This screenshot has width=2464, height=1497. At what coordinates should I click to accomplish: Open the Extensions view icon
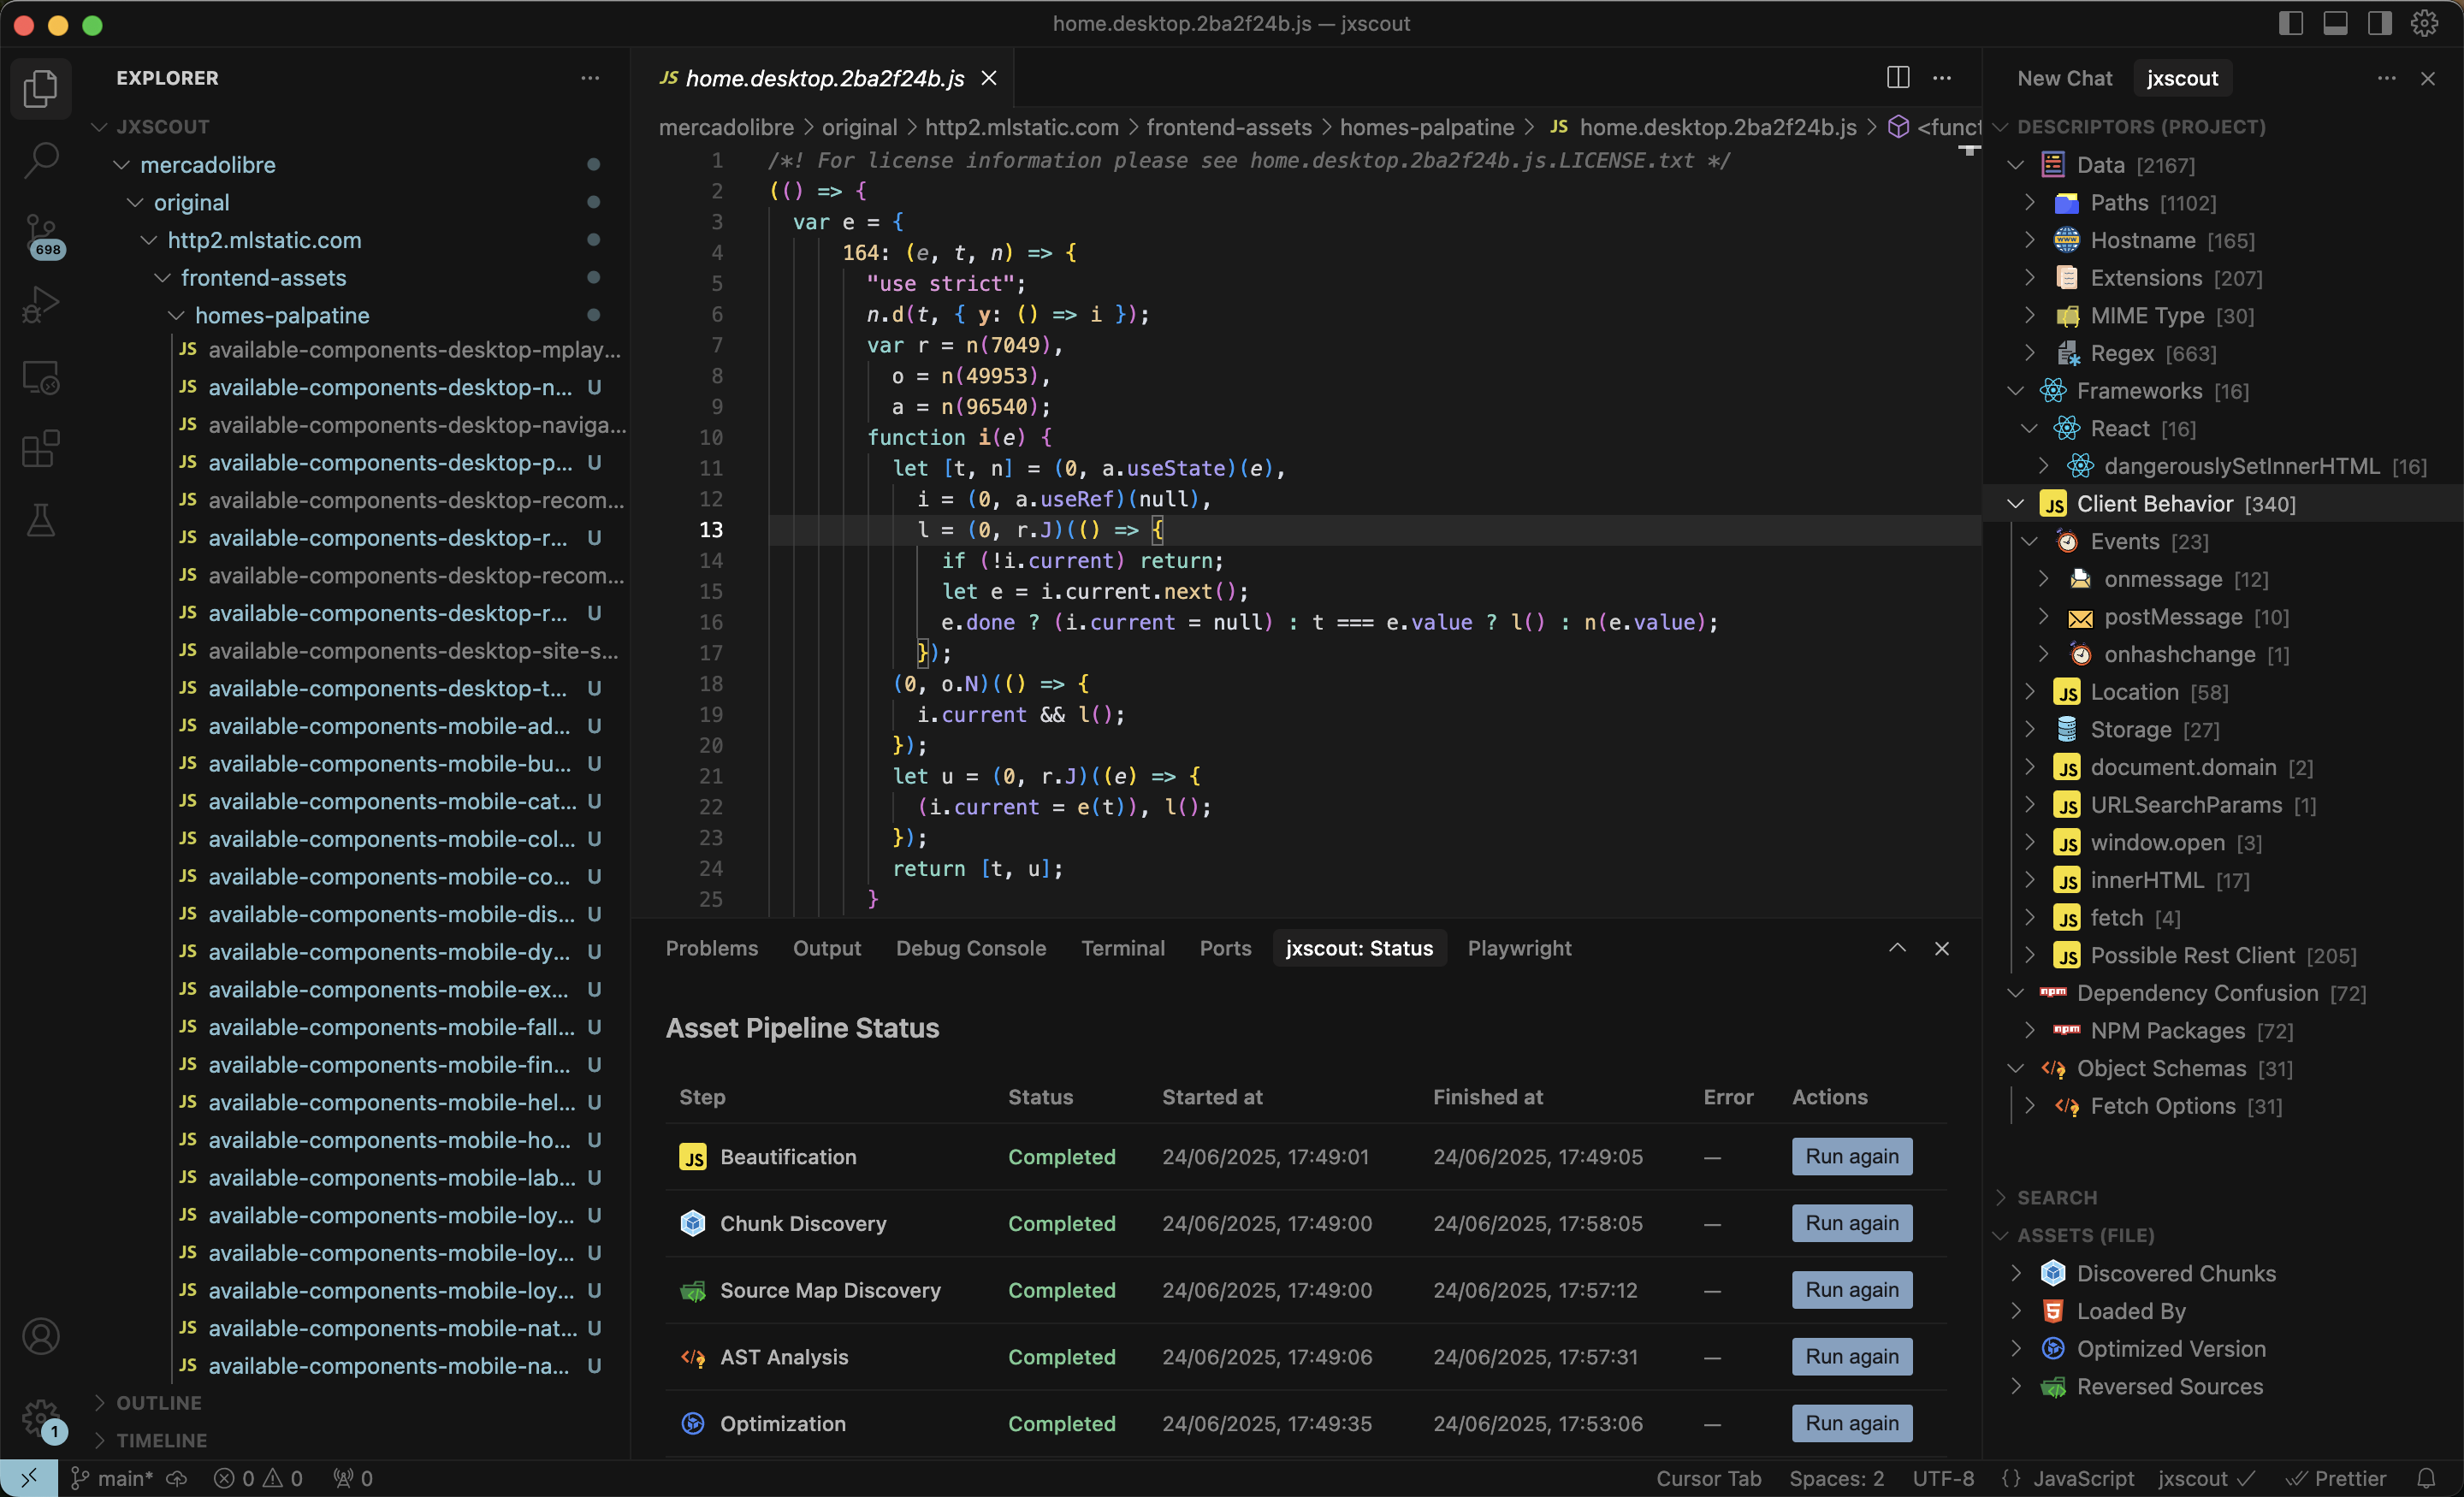click(40, 449)
